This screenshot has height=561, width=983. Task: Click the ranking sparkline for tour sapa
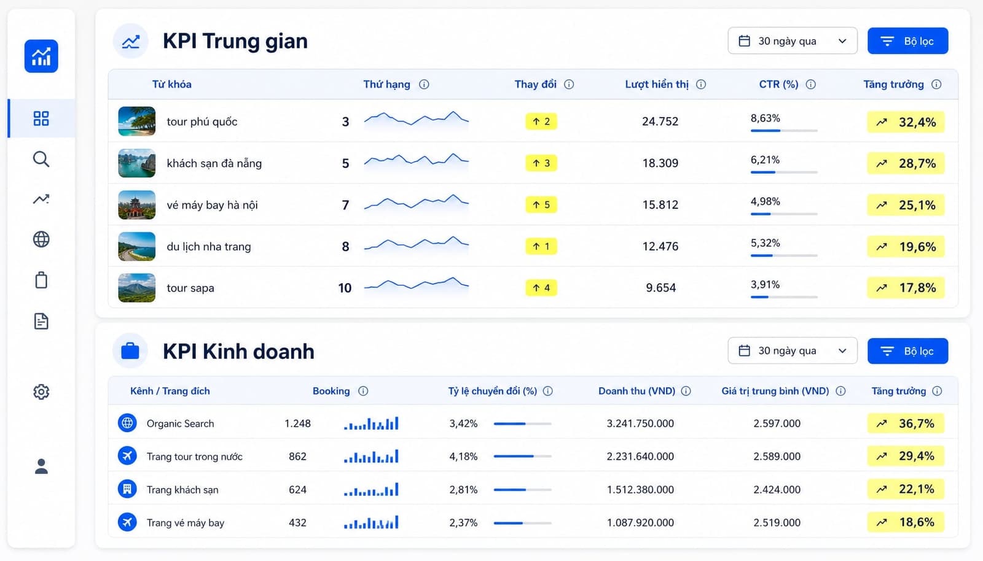click(x=416, y=285)
